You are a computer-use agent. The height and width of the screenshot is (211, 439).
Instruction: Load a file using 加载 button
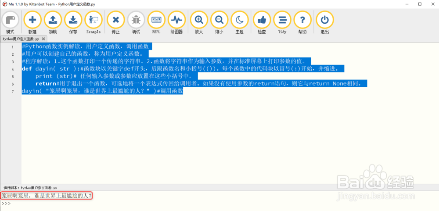point(53,22)
